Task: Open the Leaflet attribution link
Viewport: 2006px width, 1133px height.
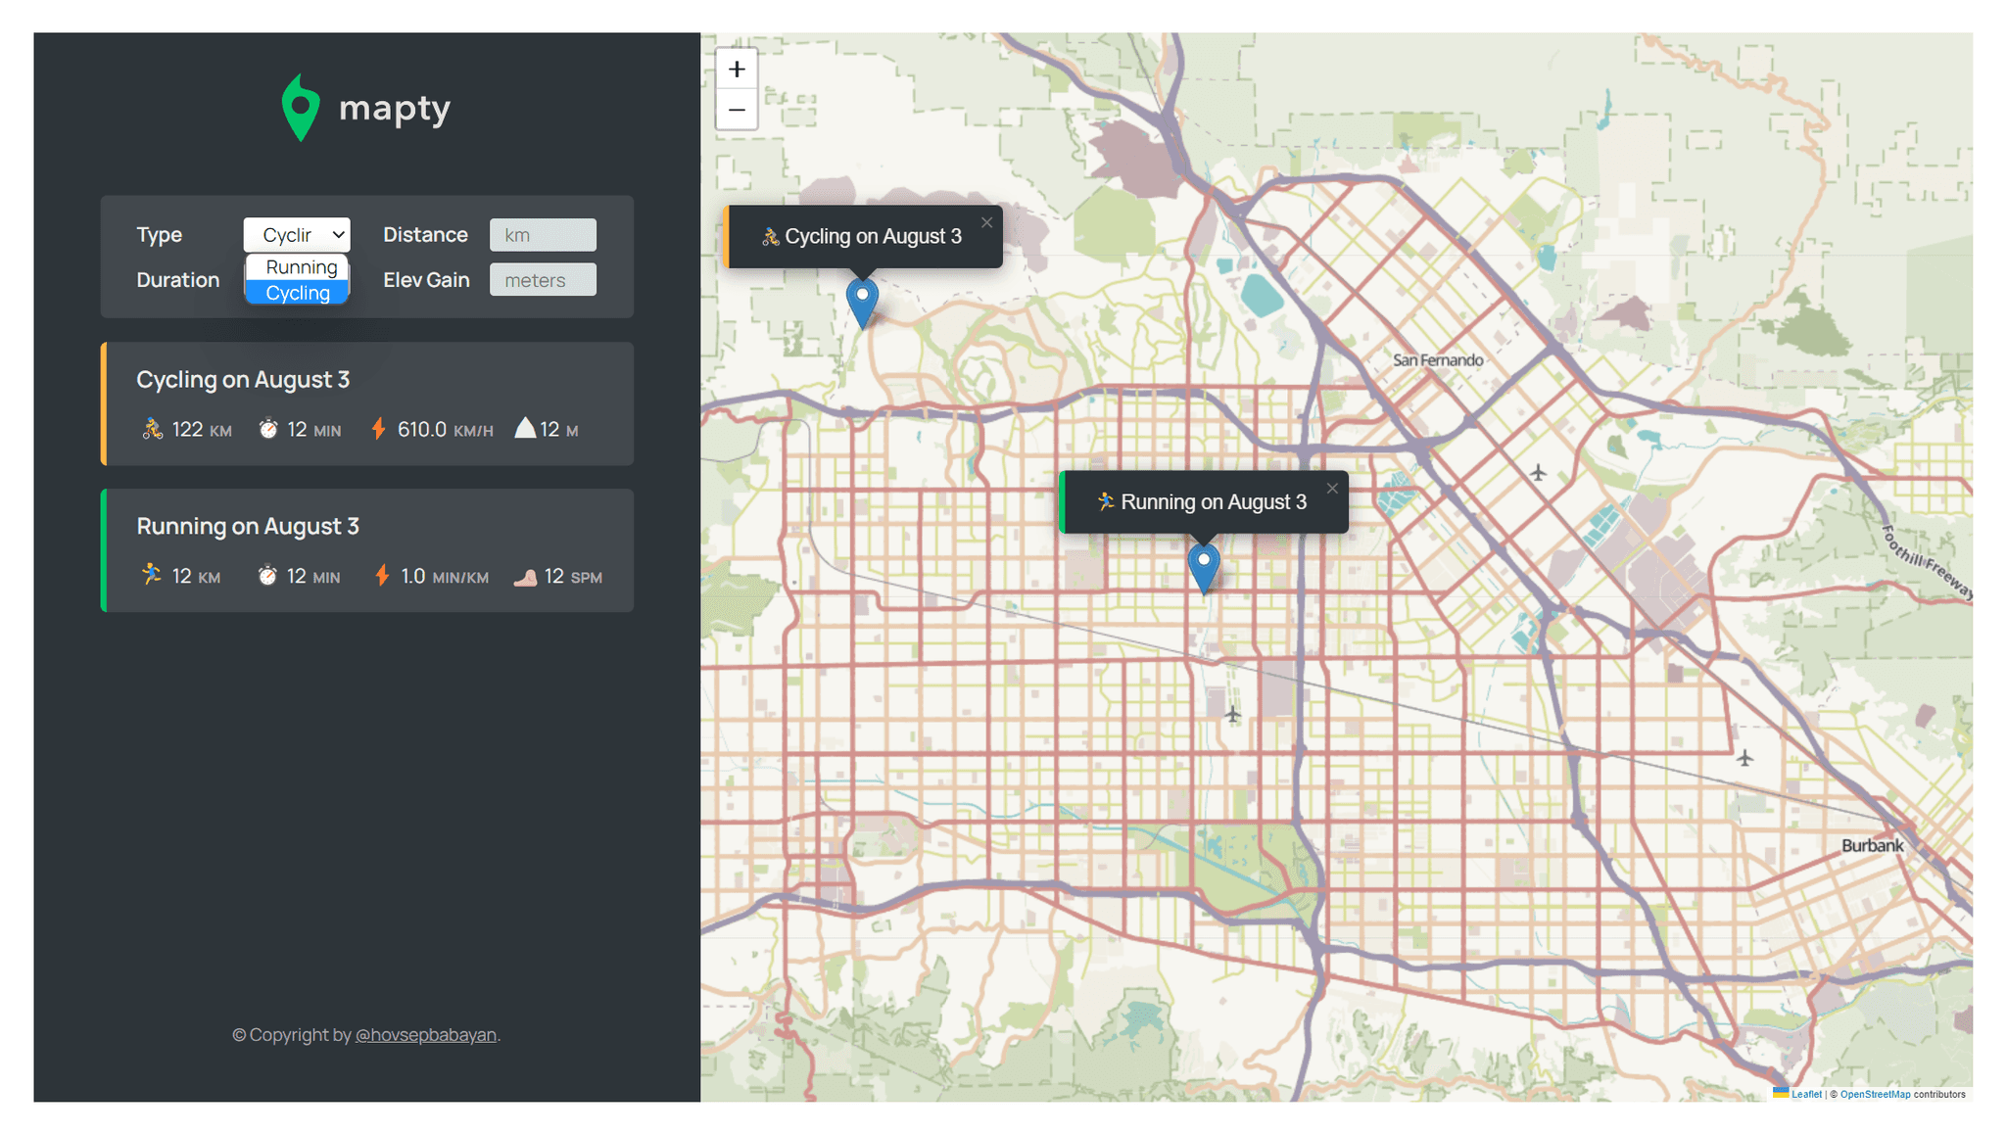Action: [1805, 1094]
